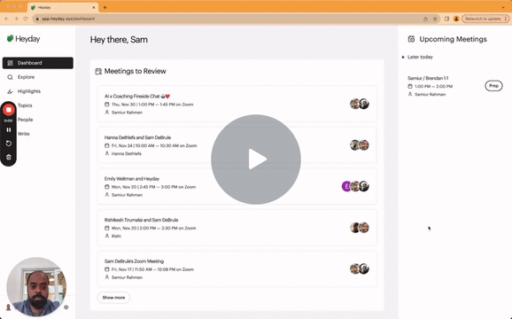
Task: Open the AI x Coaching Fireside Chat meeting
Action: click(x=237, y=105)
